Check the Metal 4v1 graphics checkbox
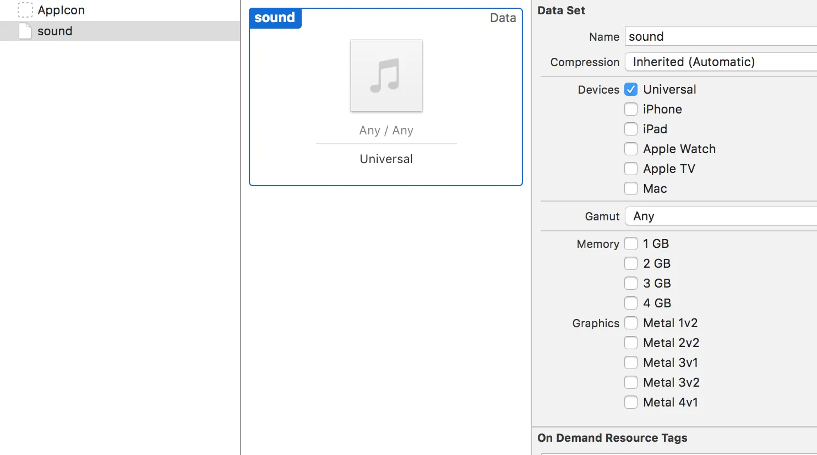Image resolution: width=817 pixels, height=455 pixels. (x=631, y=402)
